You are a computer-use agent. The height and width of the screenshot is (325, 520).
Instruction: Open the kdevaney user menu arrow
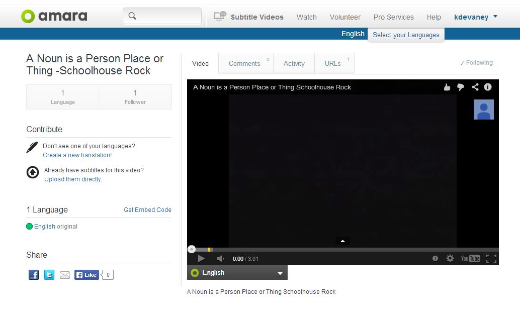pos(495,16)
